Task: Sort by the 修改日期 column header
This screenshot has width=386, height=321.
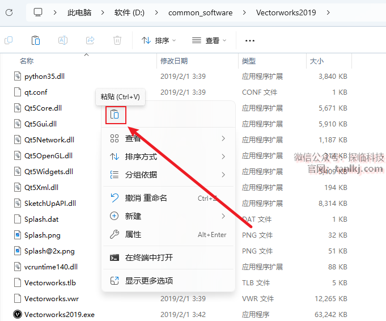Action: coord(174,61)
